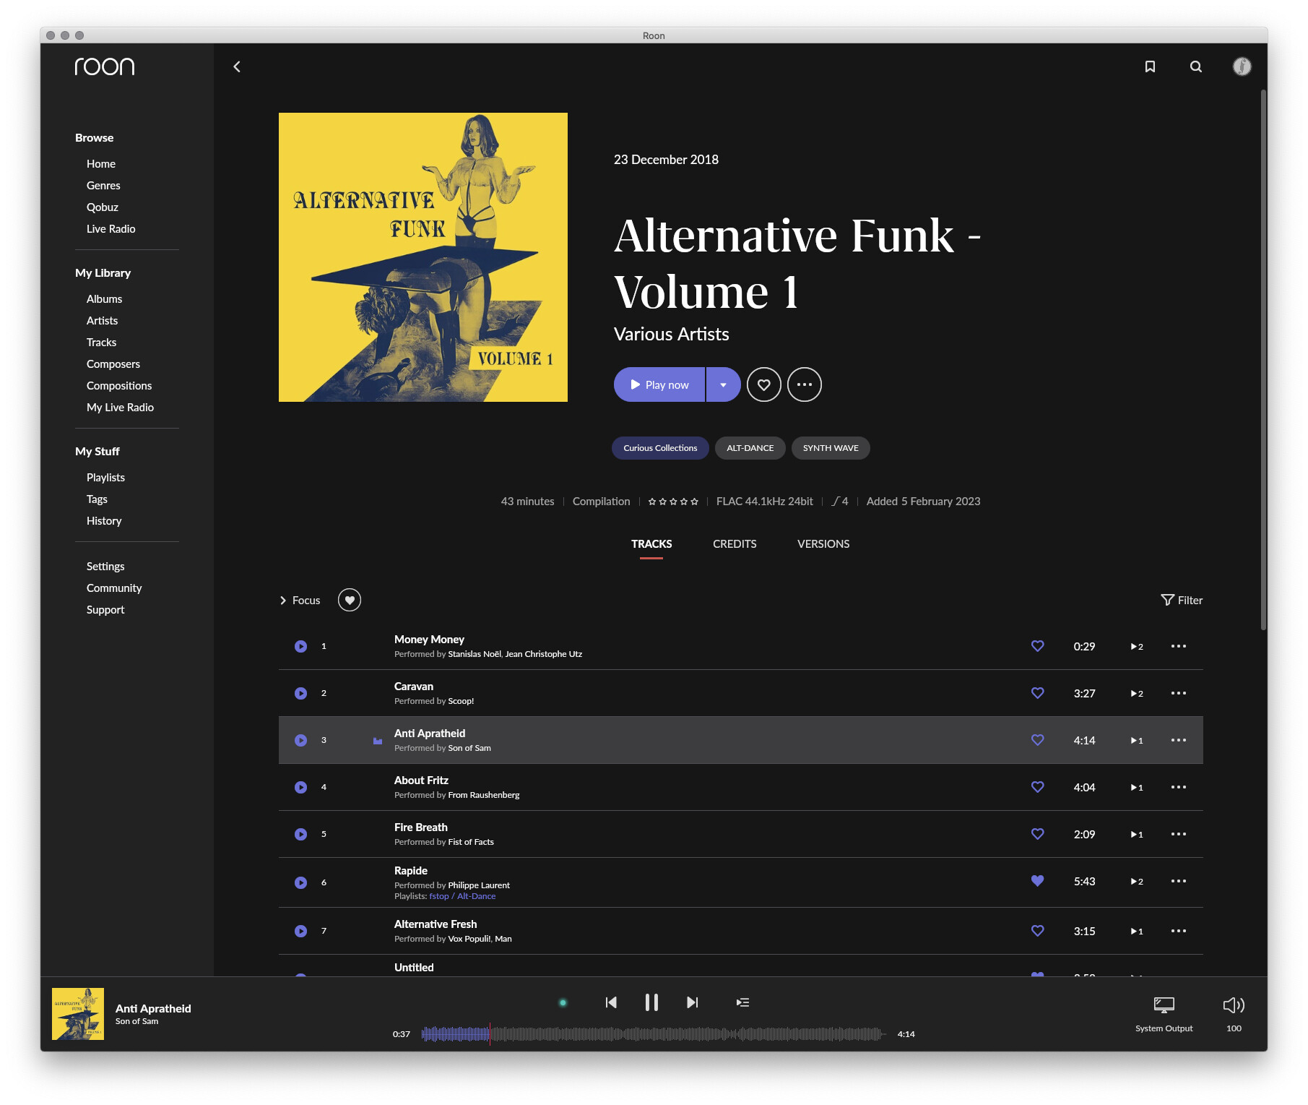The image size is (1308, 1105).
Task: Open Albums in My Library
Action: [x=105, y=299]
